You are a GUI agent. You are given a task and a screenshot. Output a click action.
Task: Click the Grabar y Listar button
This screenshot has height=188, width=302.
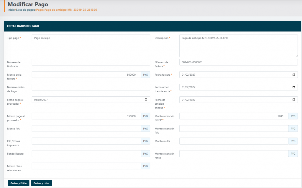(x=41, y=183)
